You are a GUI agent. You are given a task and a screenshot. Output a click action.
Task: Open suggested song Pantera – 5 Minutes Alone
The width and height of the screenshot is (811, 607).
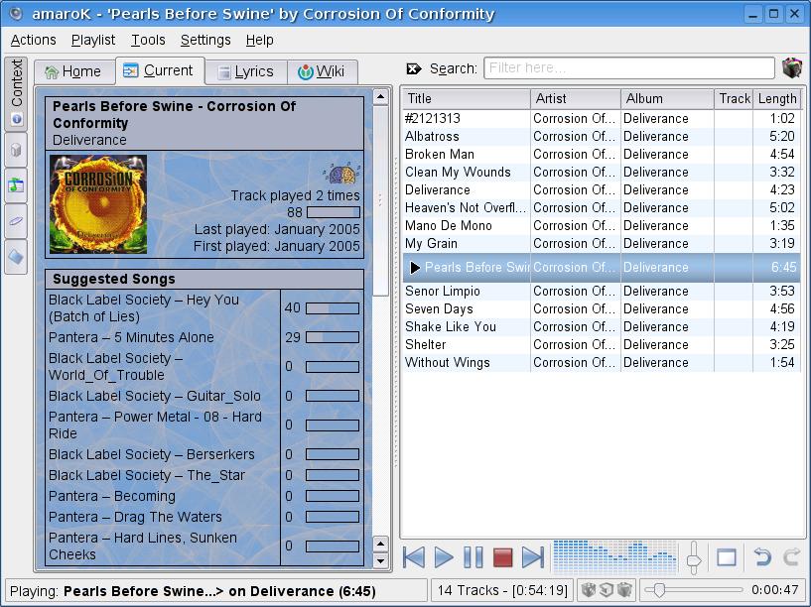point(131,337)
